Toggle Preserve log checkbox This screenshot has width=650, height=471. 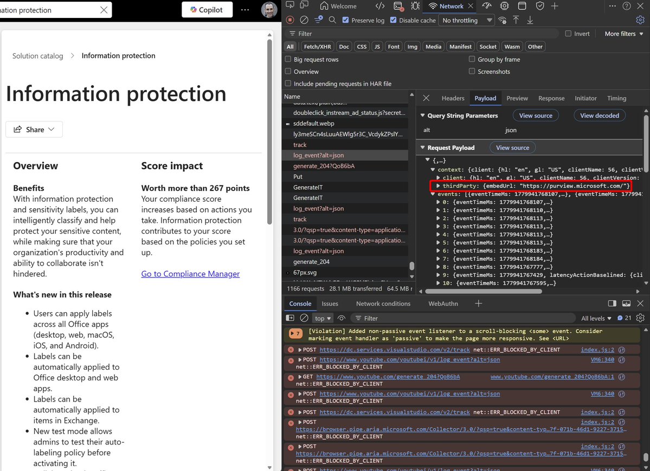coord(346,20)
